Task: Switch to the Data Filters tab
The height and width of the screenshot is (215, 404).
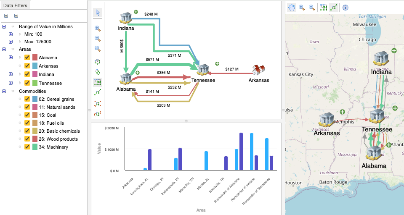Action: tap(16, 5)
